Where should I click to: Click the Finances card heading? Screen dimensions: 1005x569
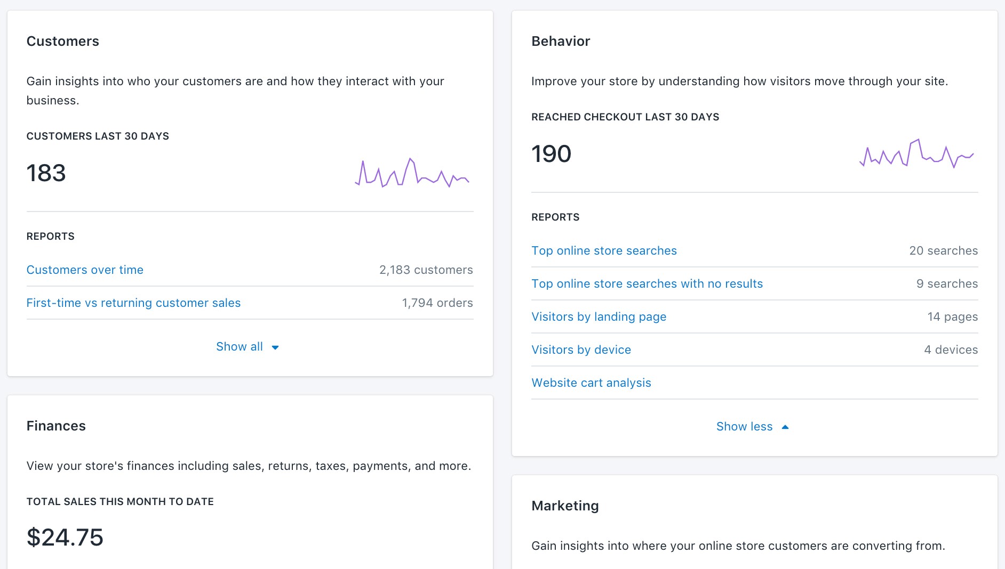[56, 426]
